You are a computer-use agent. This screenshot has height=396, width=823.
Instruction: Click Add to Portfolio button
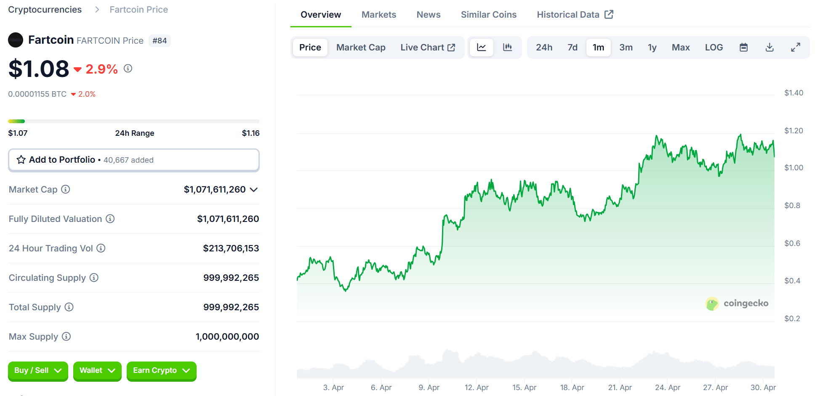(134, 160)
